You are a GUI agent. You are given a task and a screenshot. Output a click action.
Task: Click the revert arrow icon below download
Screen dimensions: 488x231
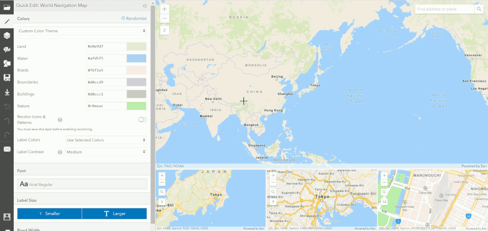click(7, 106)
